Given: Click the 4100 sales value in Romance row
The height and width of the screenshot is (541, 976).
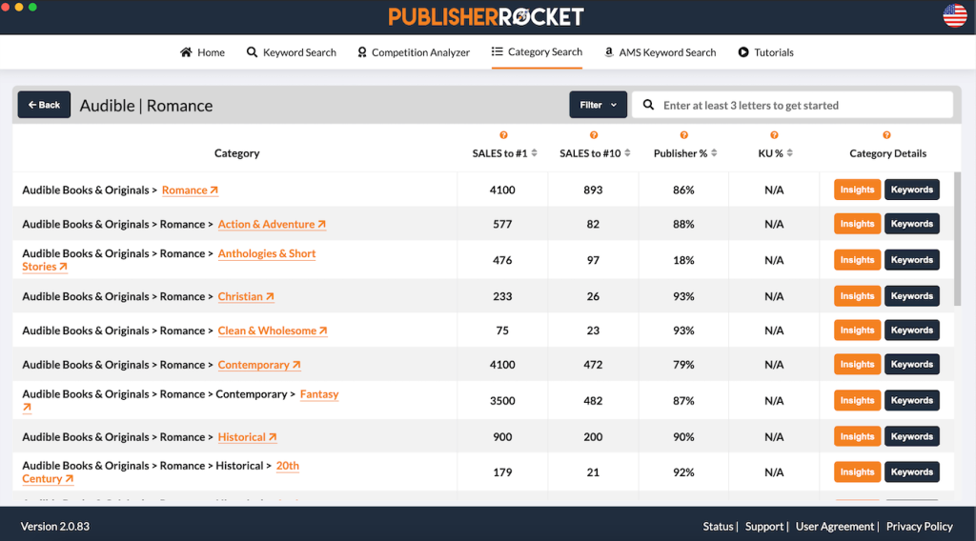Looking at the screenshot, I should (x=502, y=190).
